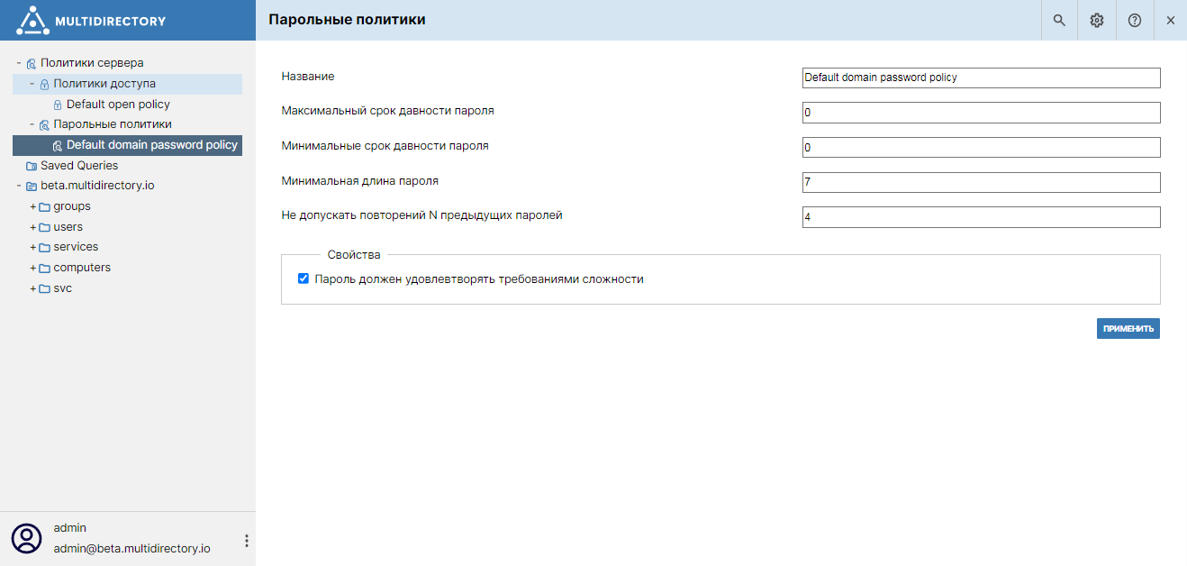Collapse the Политики сервера tree node
1187x566 pixels.
19,63
